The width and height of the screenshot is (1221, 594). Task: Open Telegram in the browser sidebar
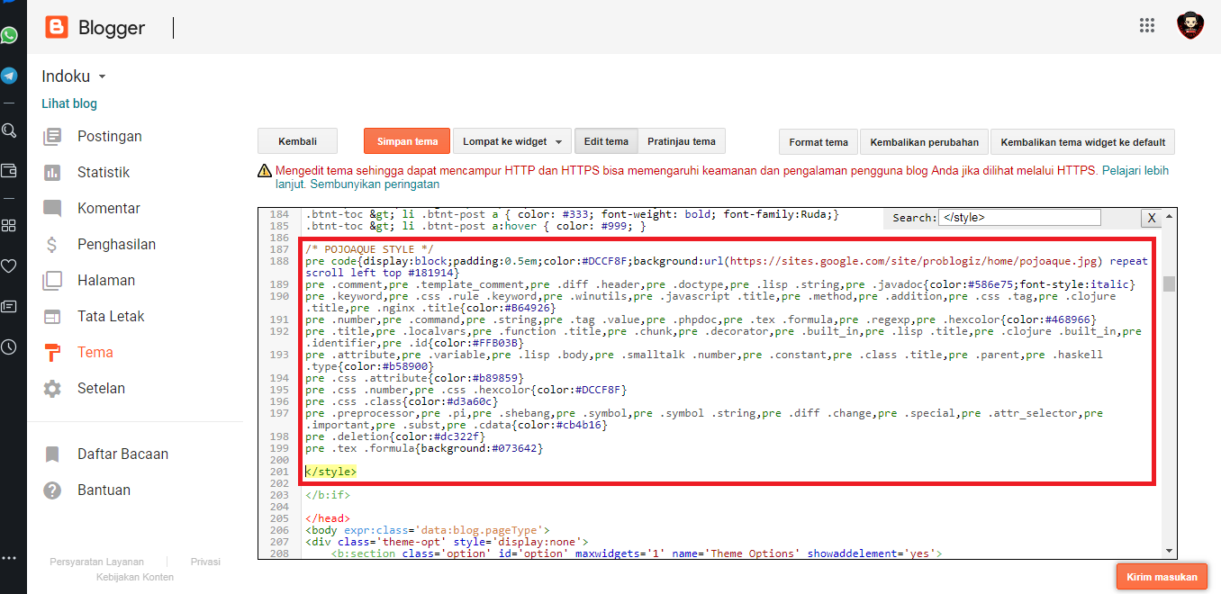pyautogui.click(x=9, y=76)
